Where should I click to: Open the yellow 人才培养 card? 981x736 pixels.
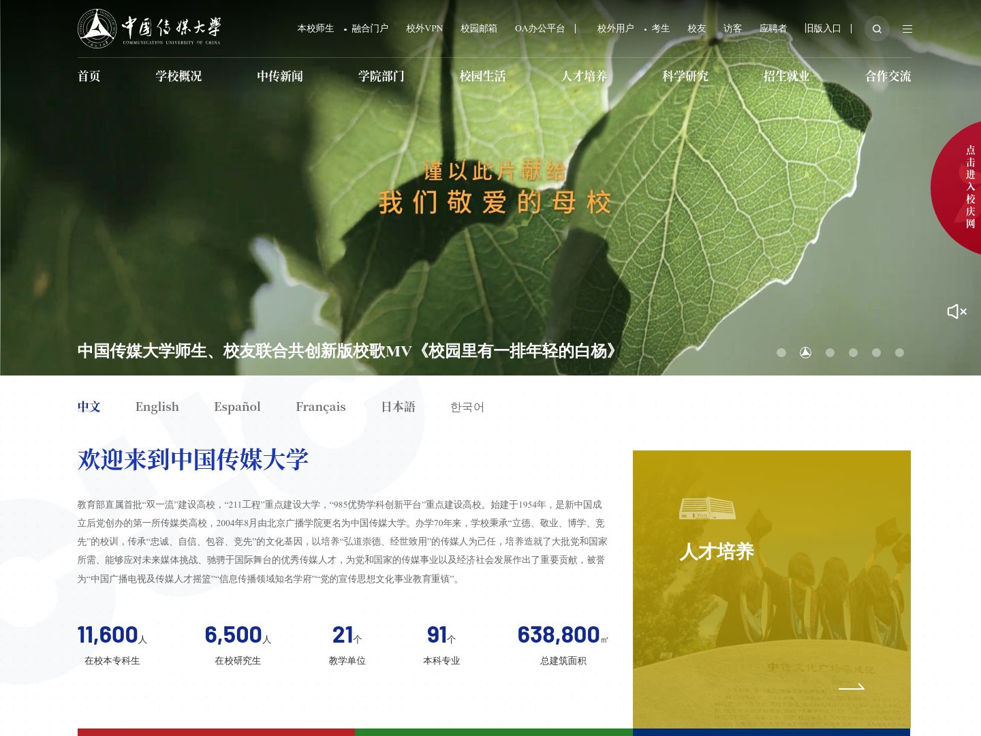(x=772, y=589)
